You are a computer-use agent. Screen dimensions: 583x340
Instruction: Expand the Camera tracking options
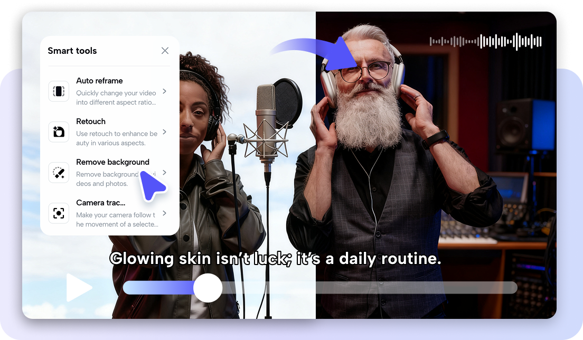tap(164, 213)
